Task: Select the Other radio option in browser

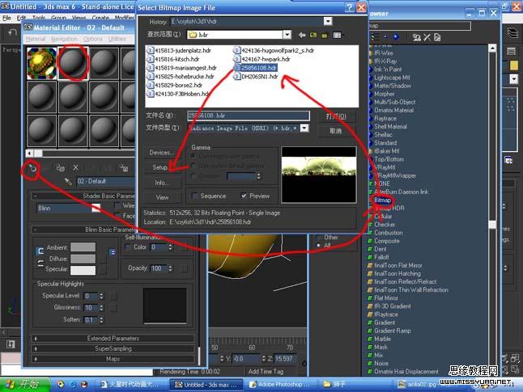Action: [319, 237]
